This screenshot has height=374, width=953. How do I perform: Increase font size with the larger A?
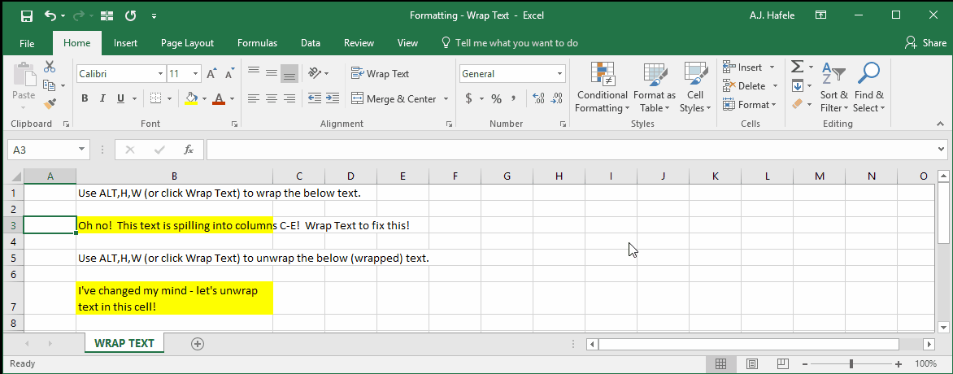pyautogui.click(x=211, y=74)
